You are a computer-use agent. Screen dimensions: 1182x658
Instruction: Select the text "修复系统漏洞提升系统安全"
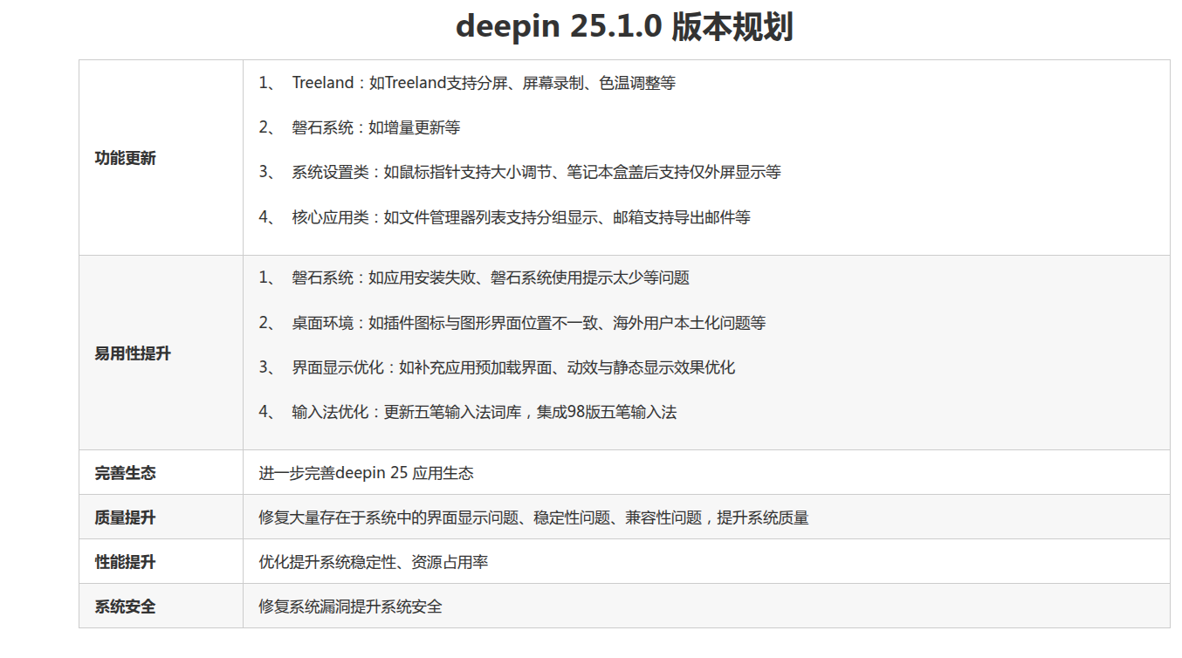click(x=351, y=607)
